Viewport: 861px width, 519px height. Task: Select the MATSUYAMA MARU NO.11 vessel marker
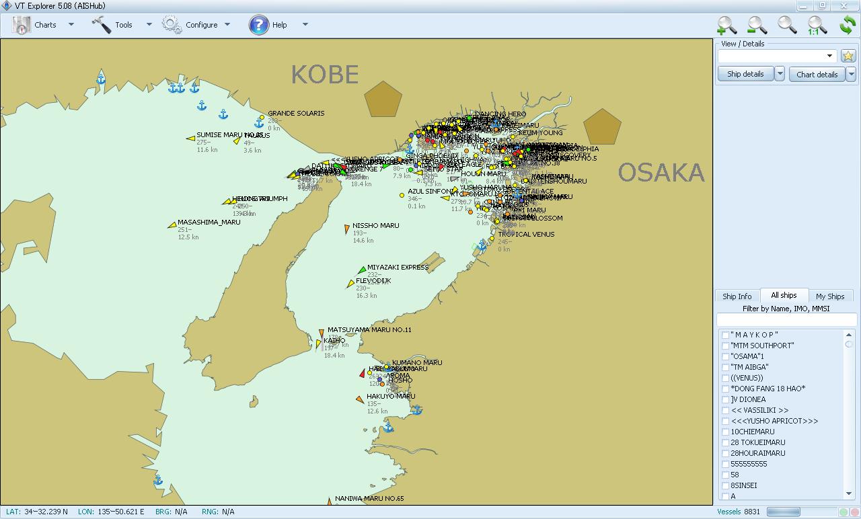click(322, 333)
